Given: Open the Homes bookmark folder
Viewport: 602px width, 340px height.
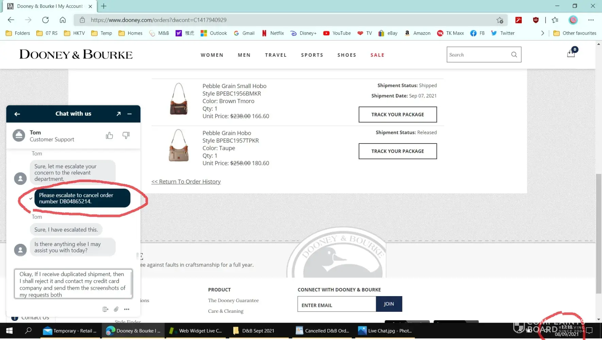Looking at the screenshot, I should [131, 33].
